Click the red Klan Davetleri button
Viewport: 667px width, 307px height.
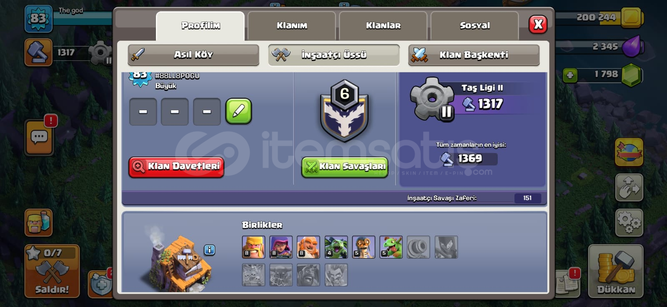(x=176, y=167)
